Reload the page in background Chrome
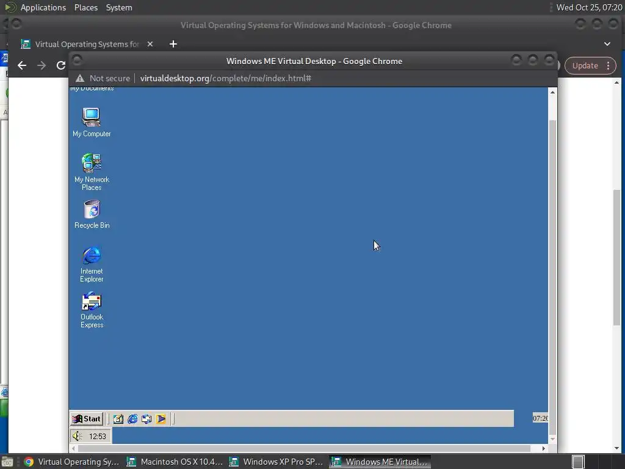This screenshot has height=469, width=625. coord(60,65)
